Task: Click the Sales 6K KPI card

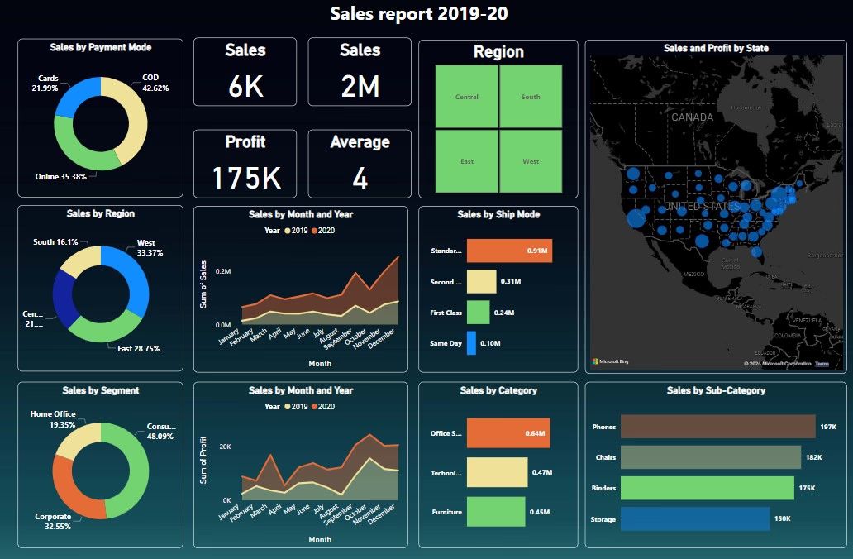Action: pyautogui.click(x=245, y=71)
